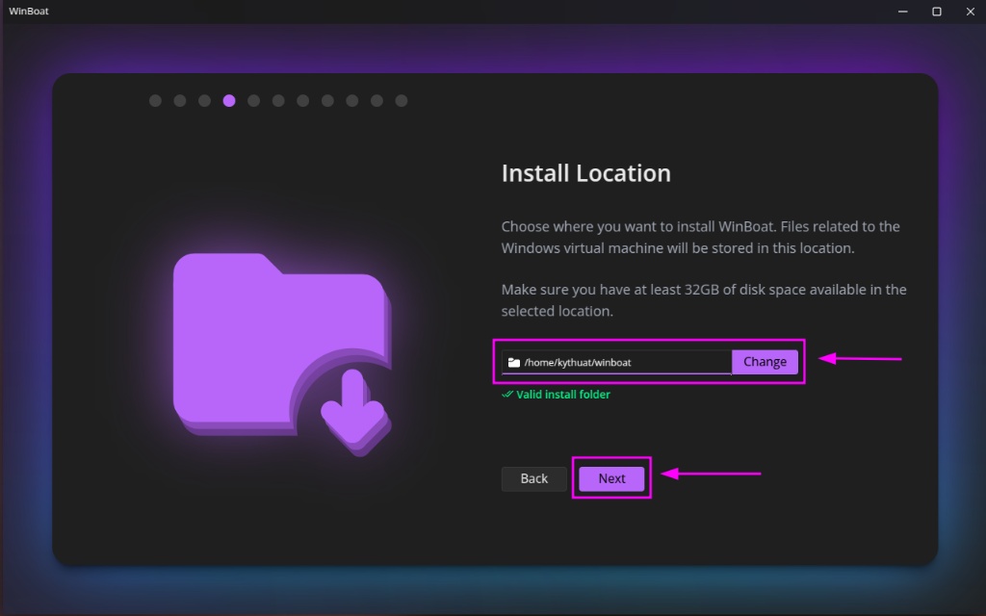Click the highlighted fourth step dot
986x616 pixels.
point(229,100)
